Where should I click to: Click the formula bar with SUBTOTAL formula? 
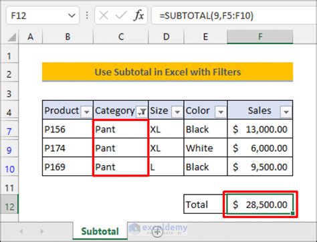coord(234,15)
